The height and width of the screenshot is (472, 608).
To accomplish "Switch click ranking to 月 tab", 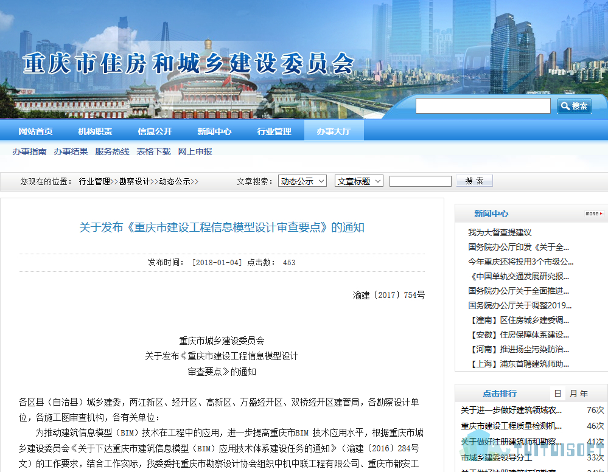I will click(573, 394).
